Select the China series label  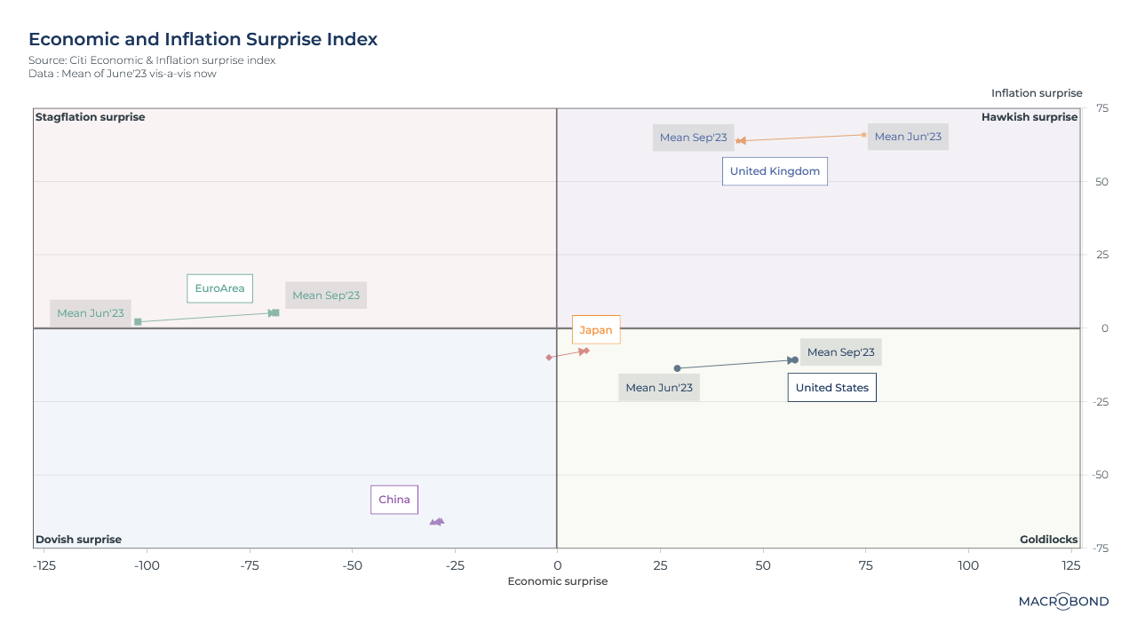pyautogui.click(x=394, y=500)
